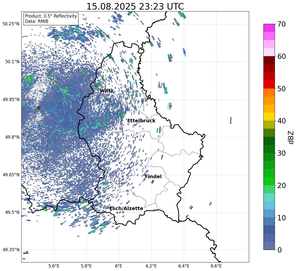Click the 50.25°N latitude label
The width and height of the screenshot is (297, 271).
(11, 24)
